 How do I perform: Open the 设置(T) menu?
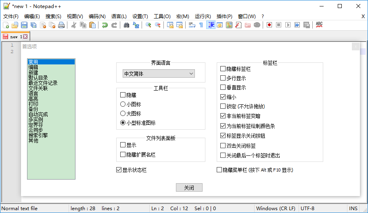click(x=140, y=17)
